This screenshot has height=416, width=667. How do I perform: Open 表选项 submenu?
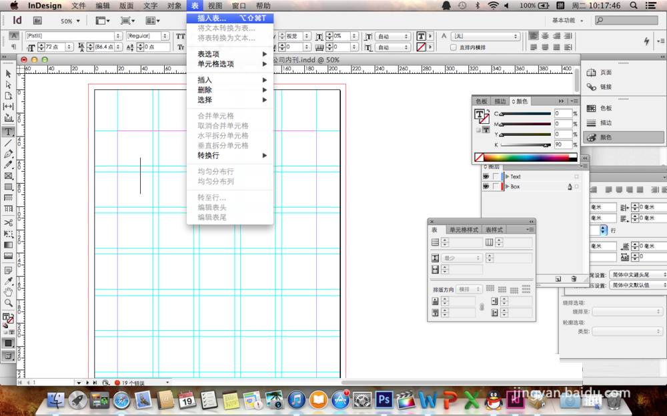point(230,54)
